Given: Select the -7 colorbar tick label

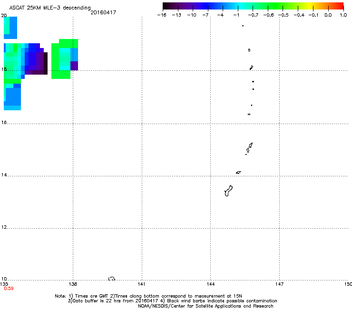Looking at the screenshot, I should coord(205,15).
